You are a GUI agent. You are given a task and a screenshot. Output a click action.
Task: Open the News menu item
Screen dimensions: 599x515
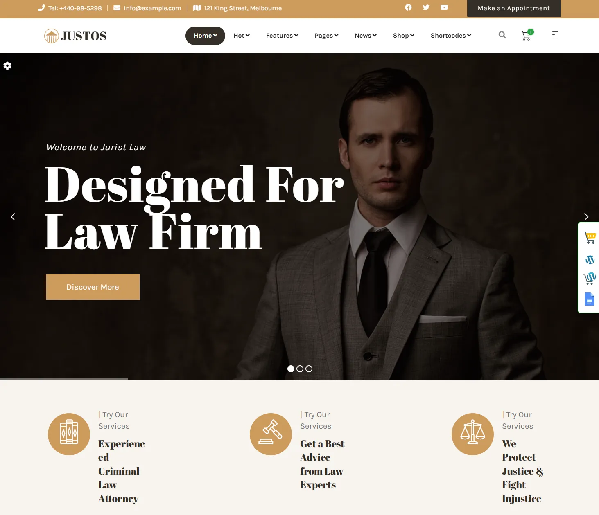[366, 36]
